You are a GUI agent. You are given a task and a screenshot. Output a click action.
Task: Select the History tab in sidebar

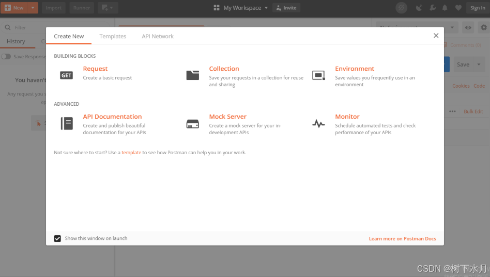(x=16, y=41)
